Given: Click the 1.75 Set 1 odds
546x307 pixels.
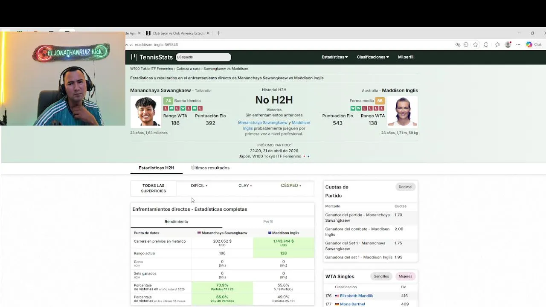Looking at the screenshot, I should pyautogui.click(x=398, y=243).
